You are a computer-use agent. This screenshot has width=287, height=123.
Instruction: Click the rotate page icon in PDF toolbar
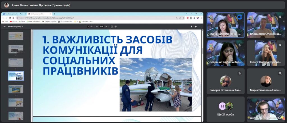tap(116, 26)
